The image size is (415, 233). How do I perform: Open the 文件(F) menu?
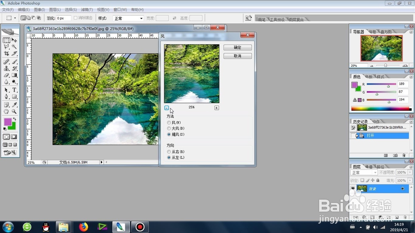tap(7, 10)
